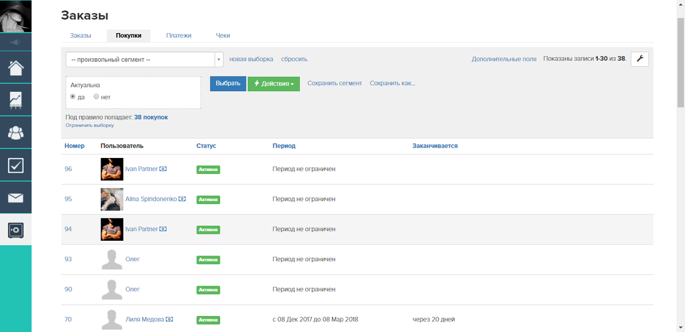The height and width of the screenshot is (332, 685).
Task: Open Ivan Partner's profile in row 94
Action: (142, 229)
